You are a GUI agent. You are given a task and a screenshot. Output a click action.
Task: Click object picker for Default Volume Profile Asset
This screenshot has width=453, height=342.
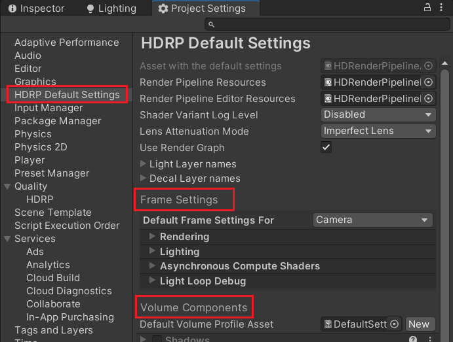pos(395,324)
